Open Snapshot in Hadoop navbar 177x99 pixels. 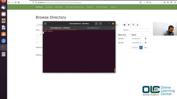(90, 7)
